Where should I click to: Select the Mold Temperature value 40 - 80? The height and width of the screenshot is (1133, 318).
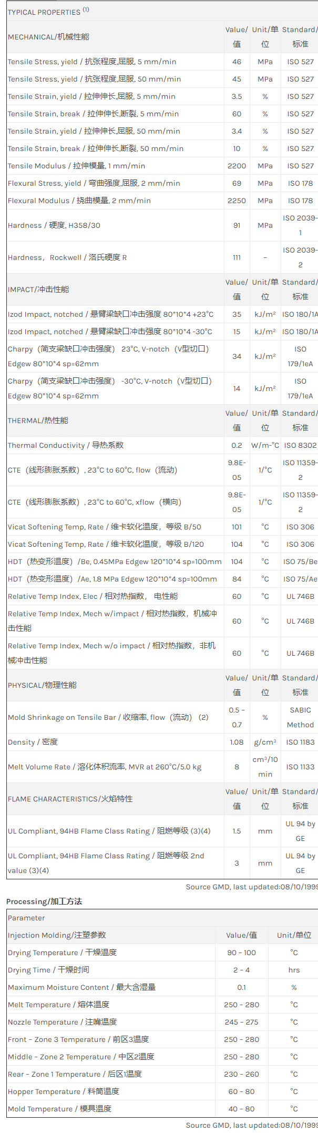(241, 1109)
